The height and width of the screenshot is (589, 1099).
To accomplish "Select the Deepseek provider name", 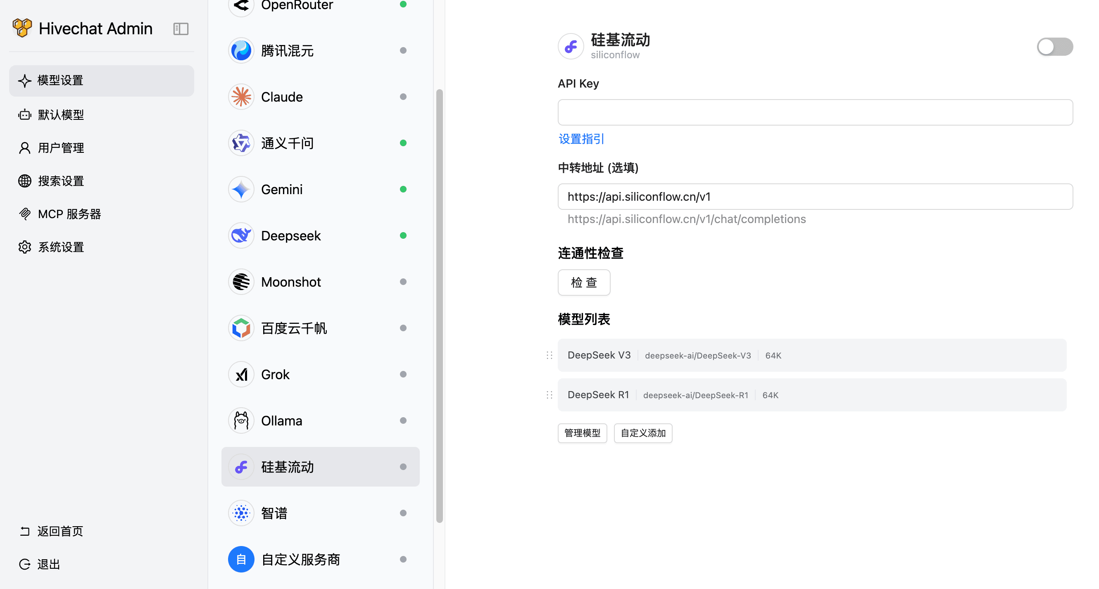I will 291,236.
